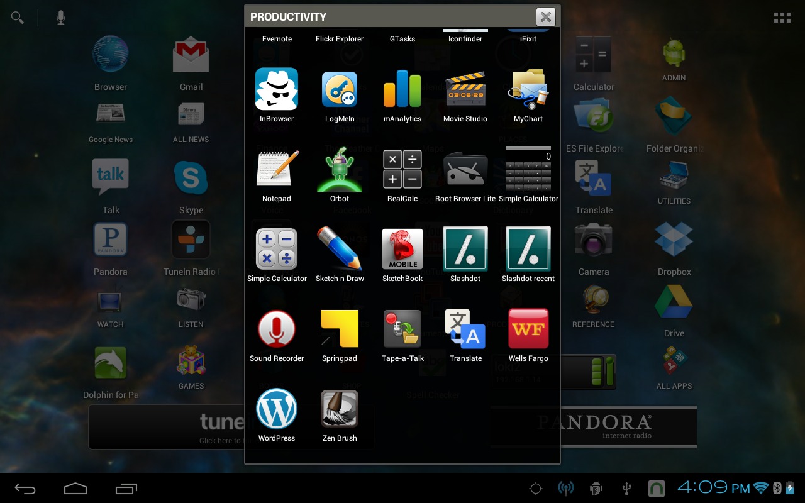
Task: Open Movie Studio clapperboard icon
Action: tap(465, 95)
